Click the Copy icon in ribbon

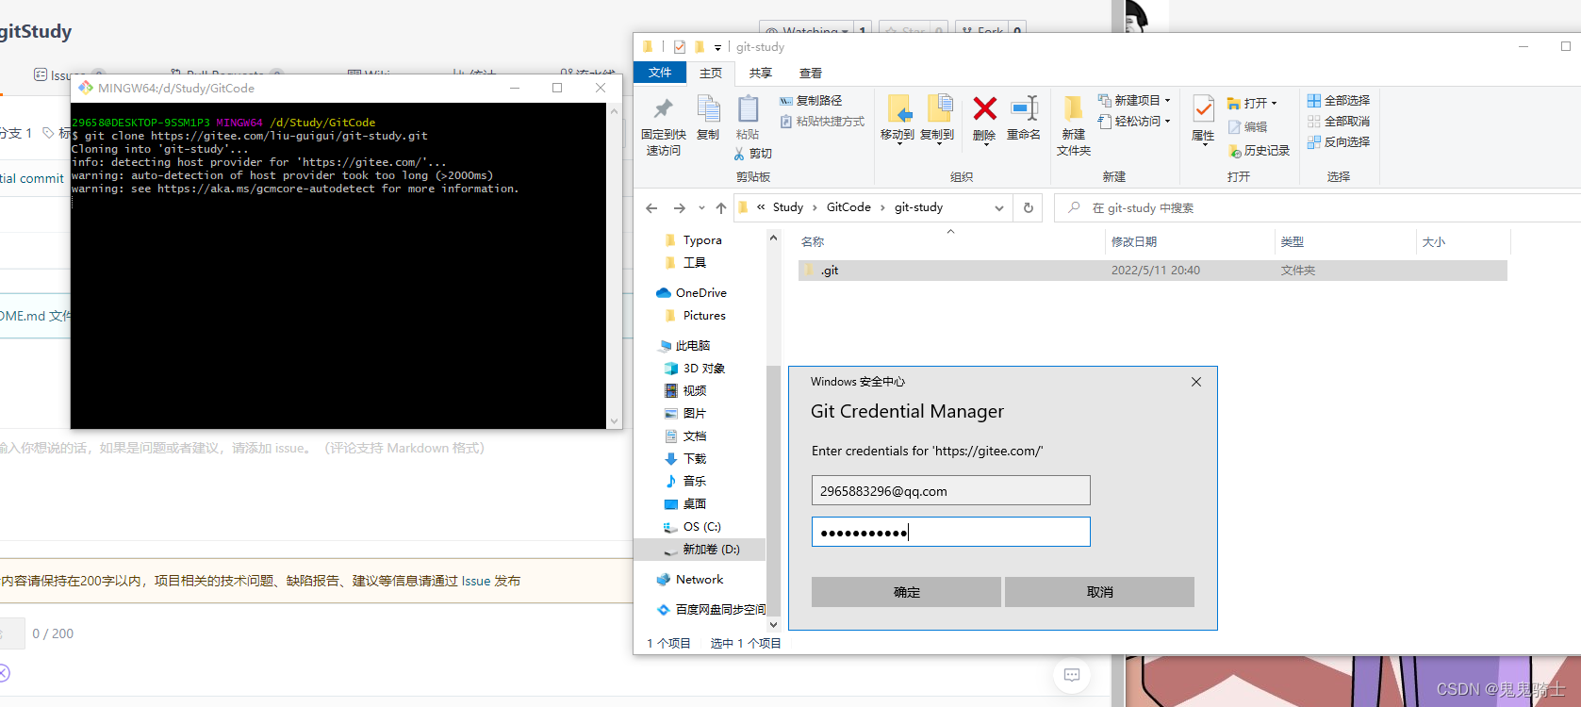[708, 109]
